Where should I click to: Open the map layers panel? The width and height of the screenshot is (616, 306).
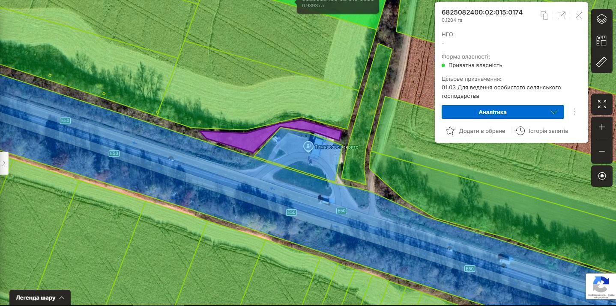point(601,19)
